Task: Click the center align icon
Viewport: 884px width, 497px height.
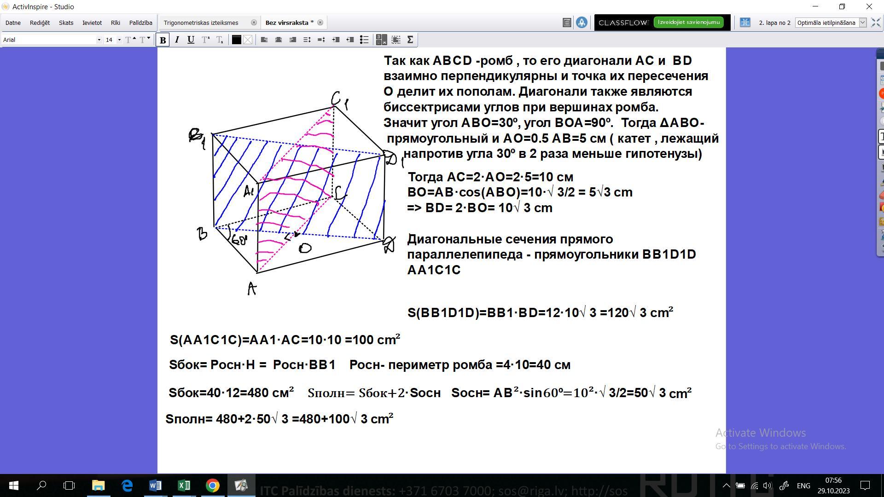Action: pyautogui.click(x=278, y=40)
